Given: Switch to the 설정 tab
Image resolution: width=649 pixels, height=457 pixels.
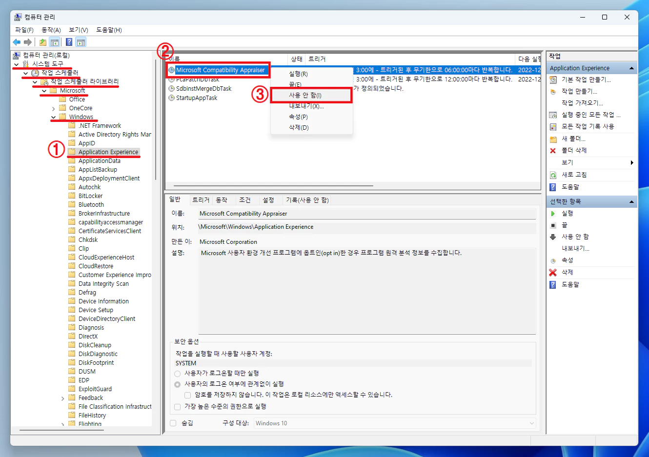Looking at the screenshot, I should click(x=268, y=200).
